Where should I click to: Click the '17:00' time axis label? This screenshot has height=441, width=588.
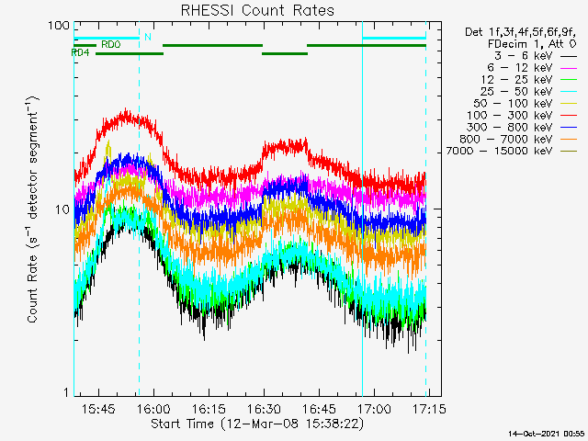click(374, 409)
